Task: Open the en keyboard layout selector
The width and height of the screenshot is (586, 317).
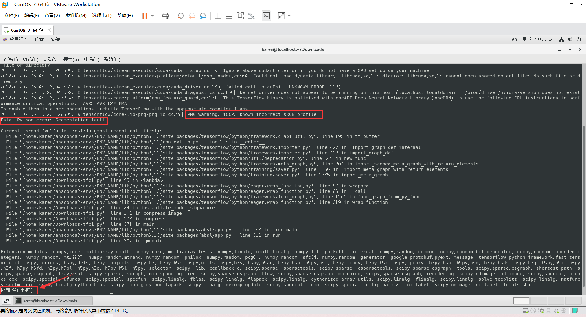Action: [x=515, y=39]
